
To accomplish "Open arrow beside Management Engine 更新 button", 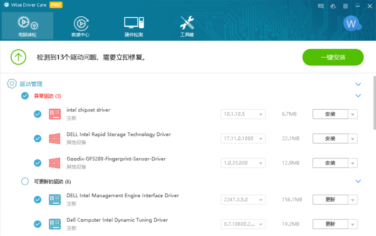I will 353,200.
